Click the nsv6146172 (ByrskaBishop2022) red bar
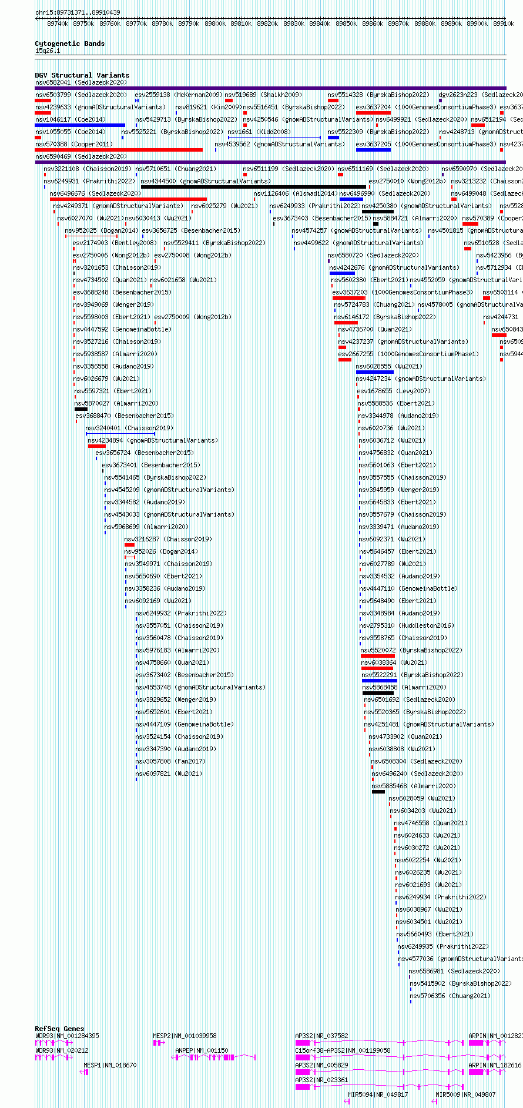The width and height of the screenshot is (523, 1108). (x=346, y=323)
